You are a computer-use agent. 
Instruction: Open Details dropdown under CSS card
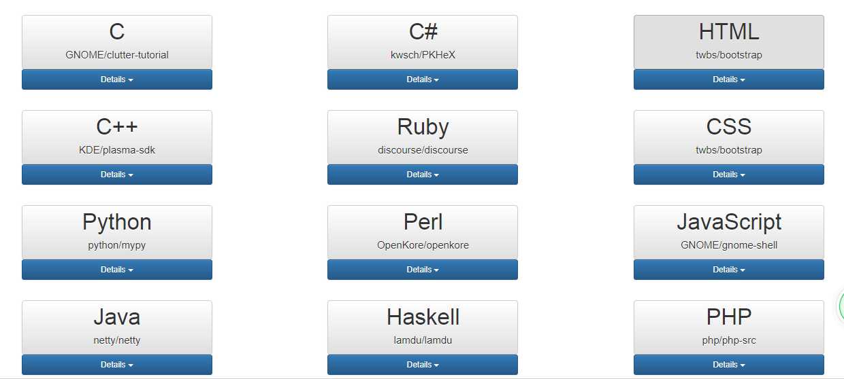729,175
